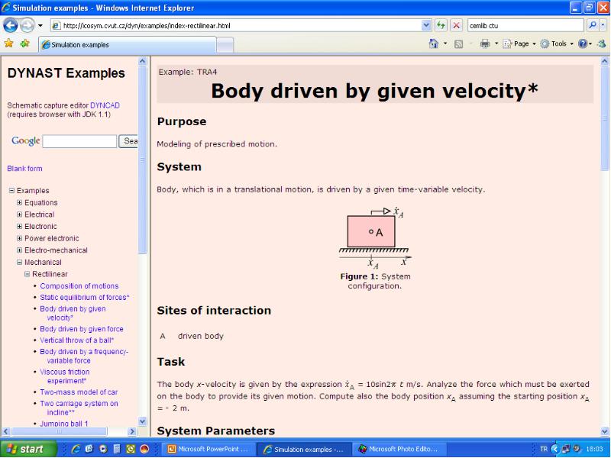Open the search provider options dropdown
611x458 pixels.
[x=603, y=26]
